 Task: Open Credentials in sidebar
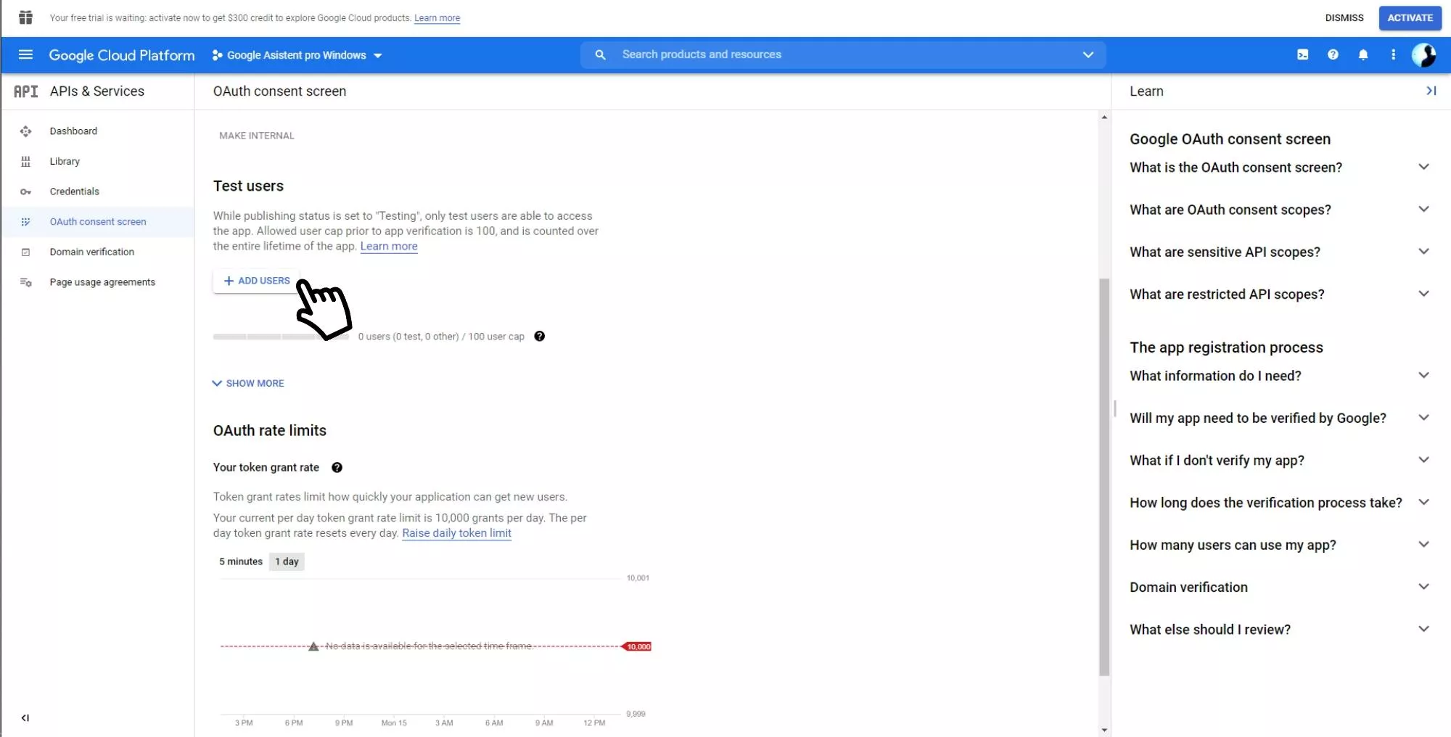74,192
